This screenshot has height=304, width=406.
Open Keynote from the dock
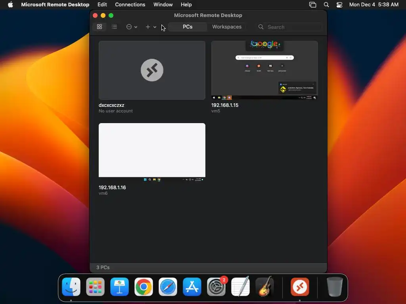pos(119,287)
